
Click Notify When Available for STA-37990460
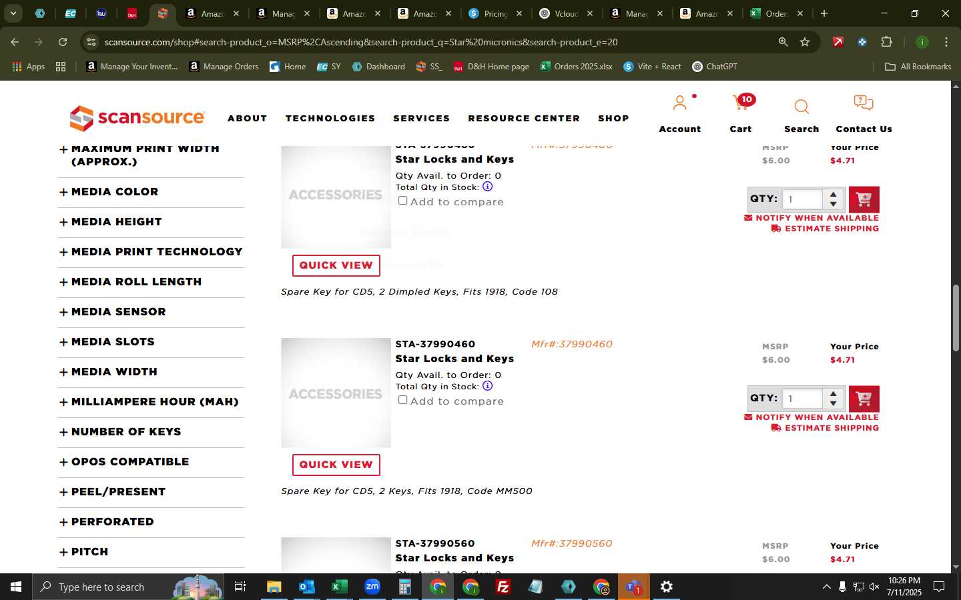coord(812,417)
